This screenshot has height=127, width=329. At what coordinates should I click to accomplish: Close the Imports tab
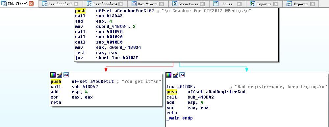click(x=275, y=4)
